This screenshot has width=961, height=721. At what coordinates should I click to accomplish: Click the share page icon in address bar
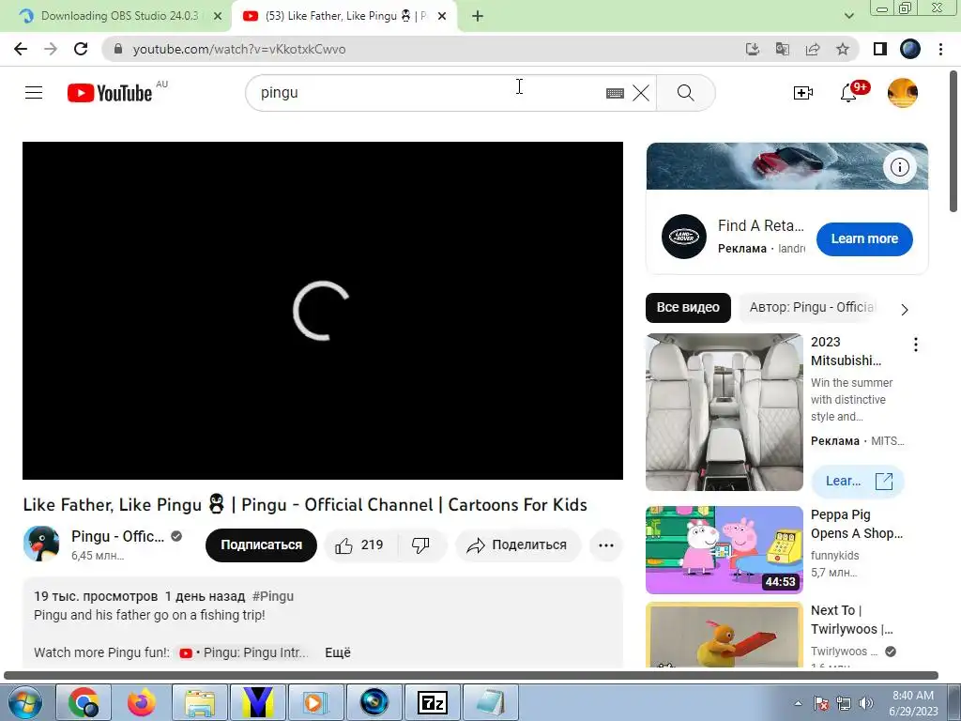coord(813,49)
